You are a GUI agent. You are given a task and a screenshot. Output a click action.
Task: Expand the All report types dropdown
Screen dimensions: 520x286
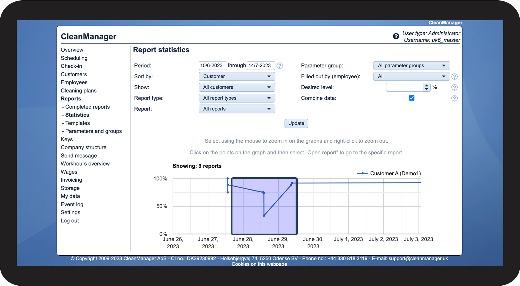(x=237, y=98)
